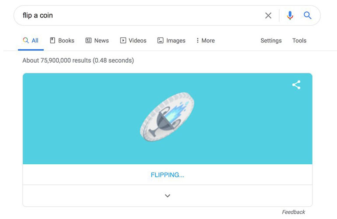Open the Settings menu

271,40
